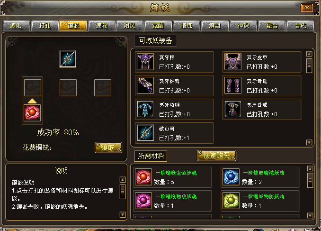Pick the magenta 一阶镶嵌物攻妖魂 gem icon
Viewport: 321px width, 231px height.
click(x=143, y=201)
